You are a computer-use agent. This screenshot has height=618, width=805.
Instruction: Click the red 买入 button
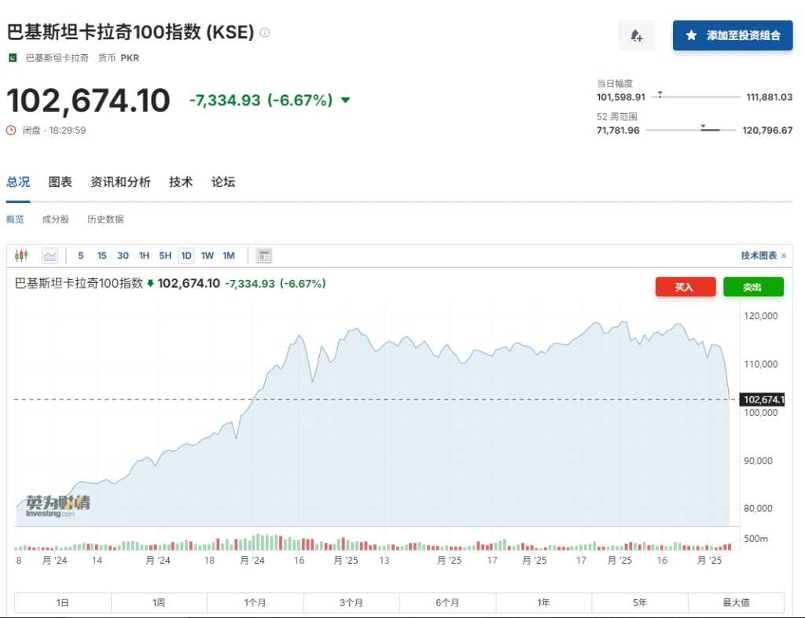(x=685, y=287)
